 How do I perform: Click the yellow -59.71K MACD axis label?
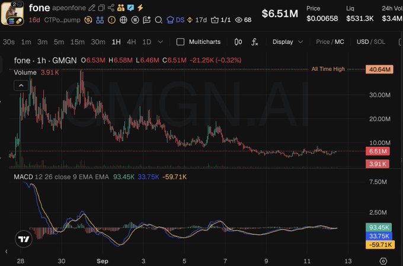(x=380, y=245)
